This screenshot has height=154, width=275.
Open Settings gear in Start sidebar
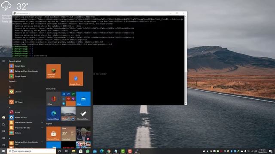(x=3, y=138)
